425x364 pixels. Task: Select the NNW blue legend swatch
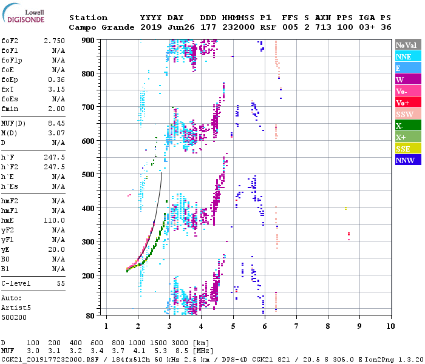[408, 160]
